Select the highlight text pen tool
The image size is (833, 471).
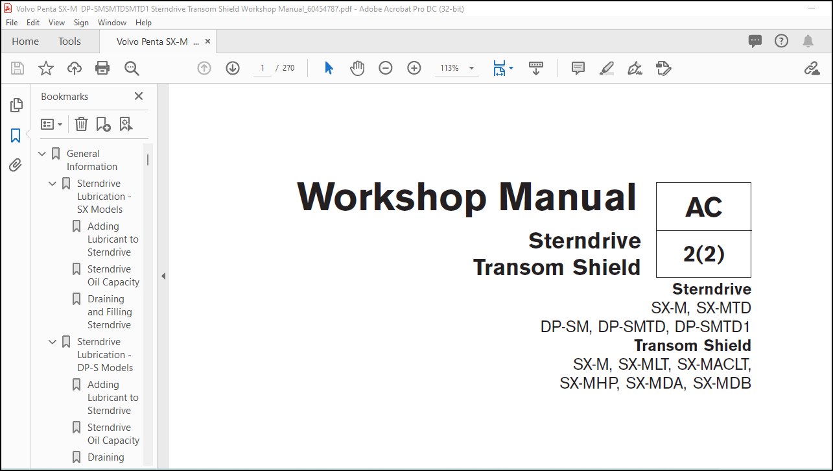click(607, 68)
